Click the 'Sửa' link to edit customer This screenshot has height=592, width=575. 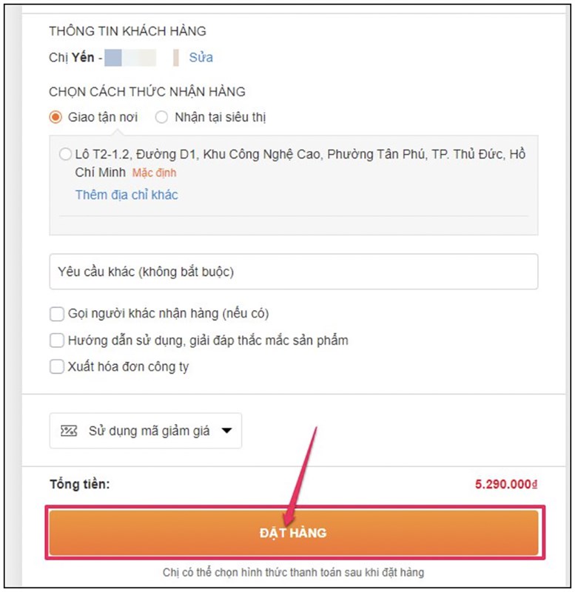click(x=201, y=57)
